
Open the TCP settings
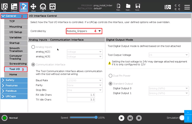point(16,21)
